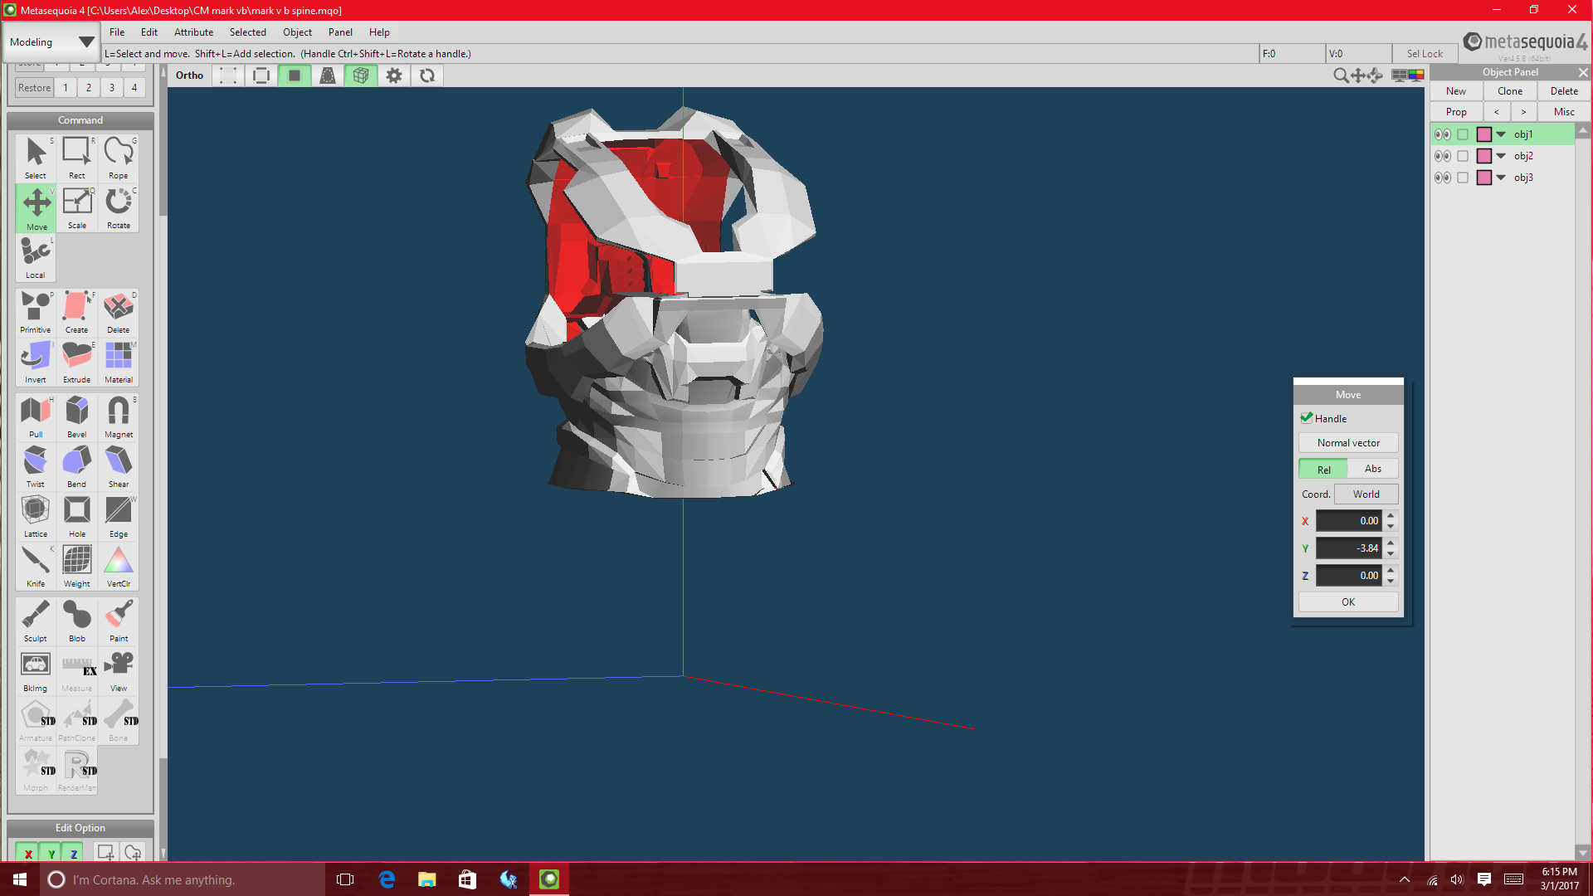Viewport: 1593px width, 896px height.
Task: Open the Local command tool
Action: (x=36, y=257)
